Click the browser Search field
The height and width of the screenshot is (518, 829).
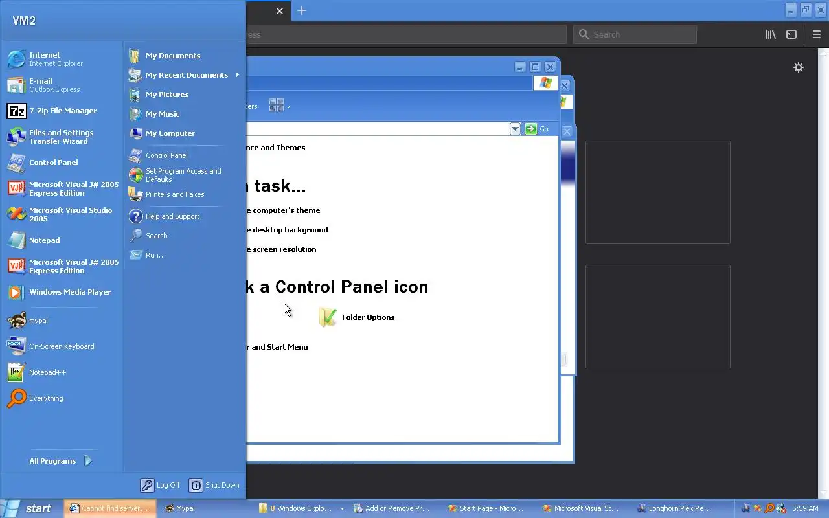(635, 34)
